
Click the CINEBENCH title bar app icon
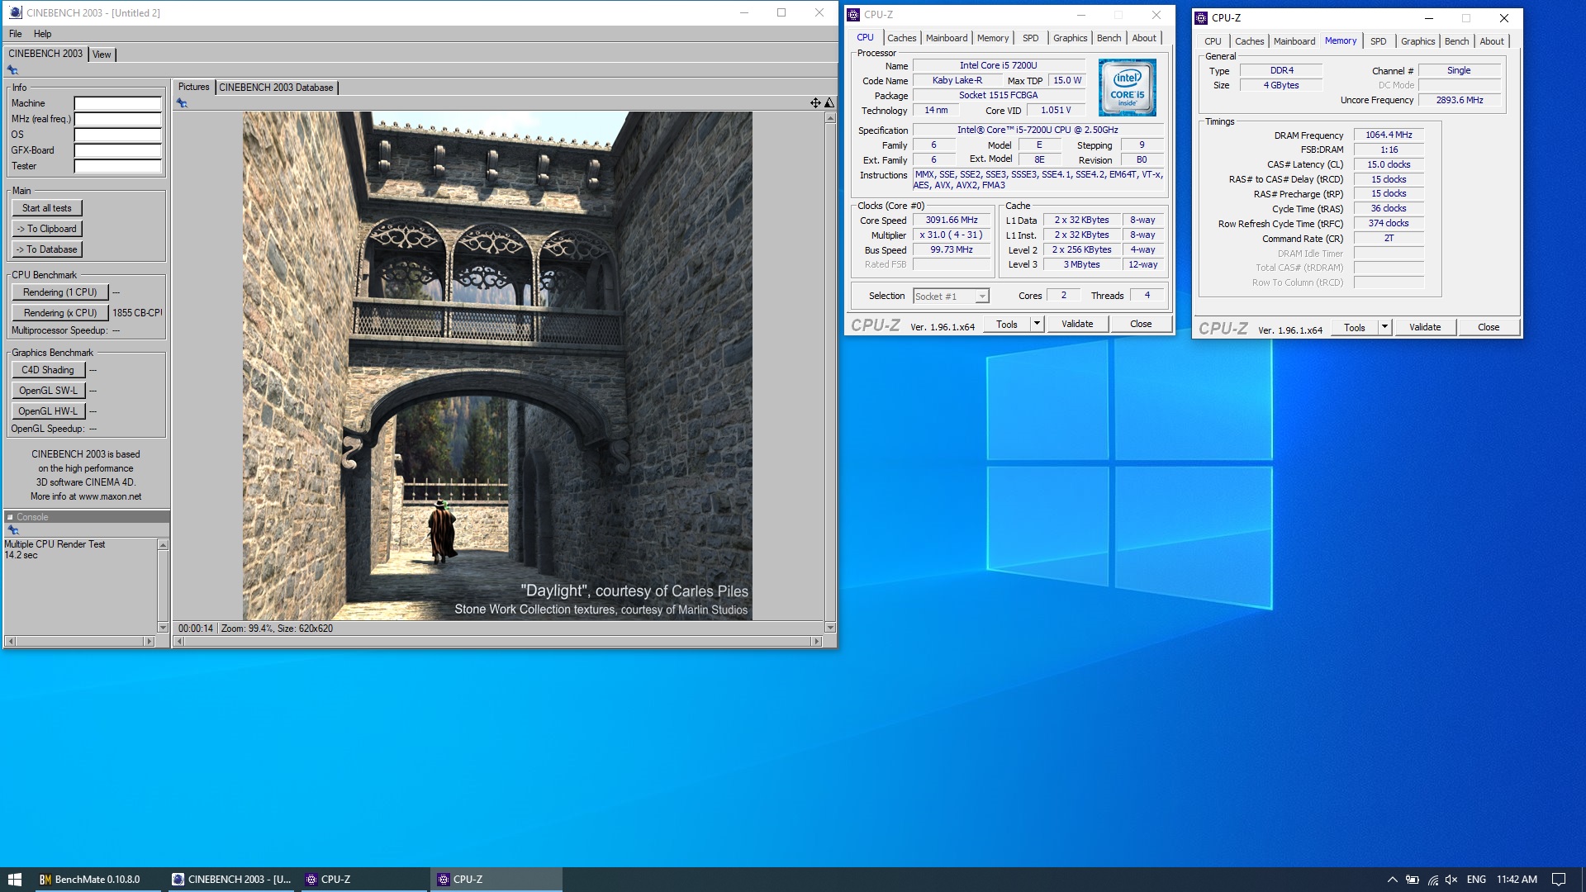(x=16, y=12)
